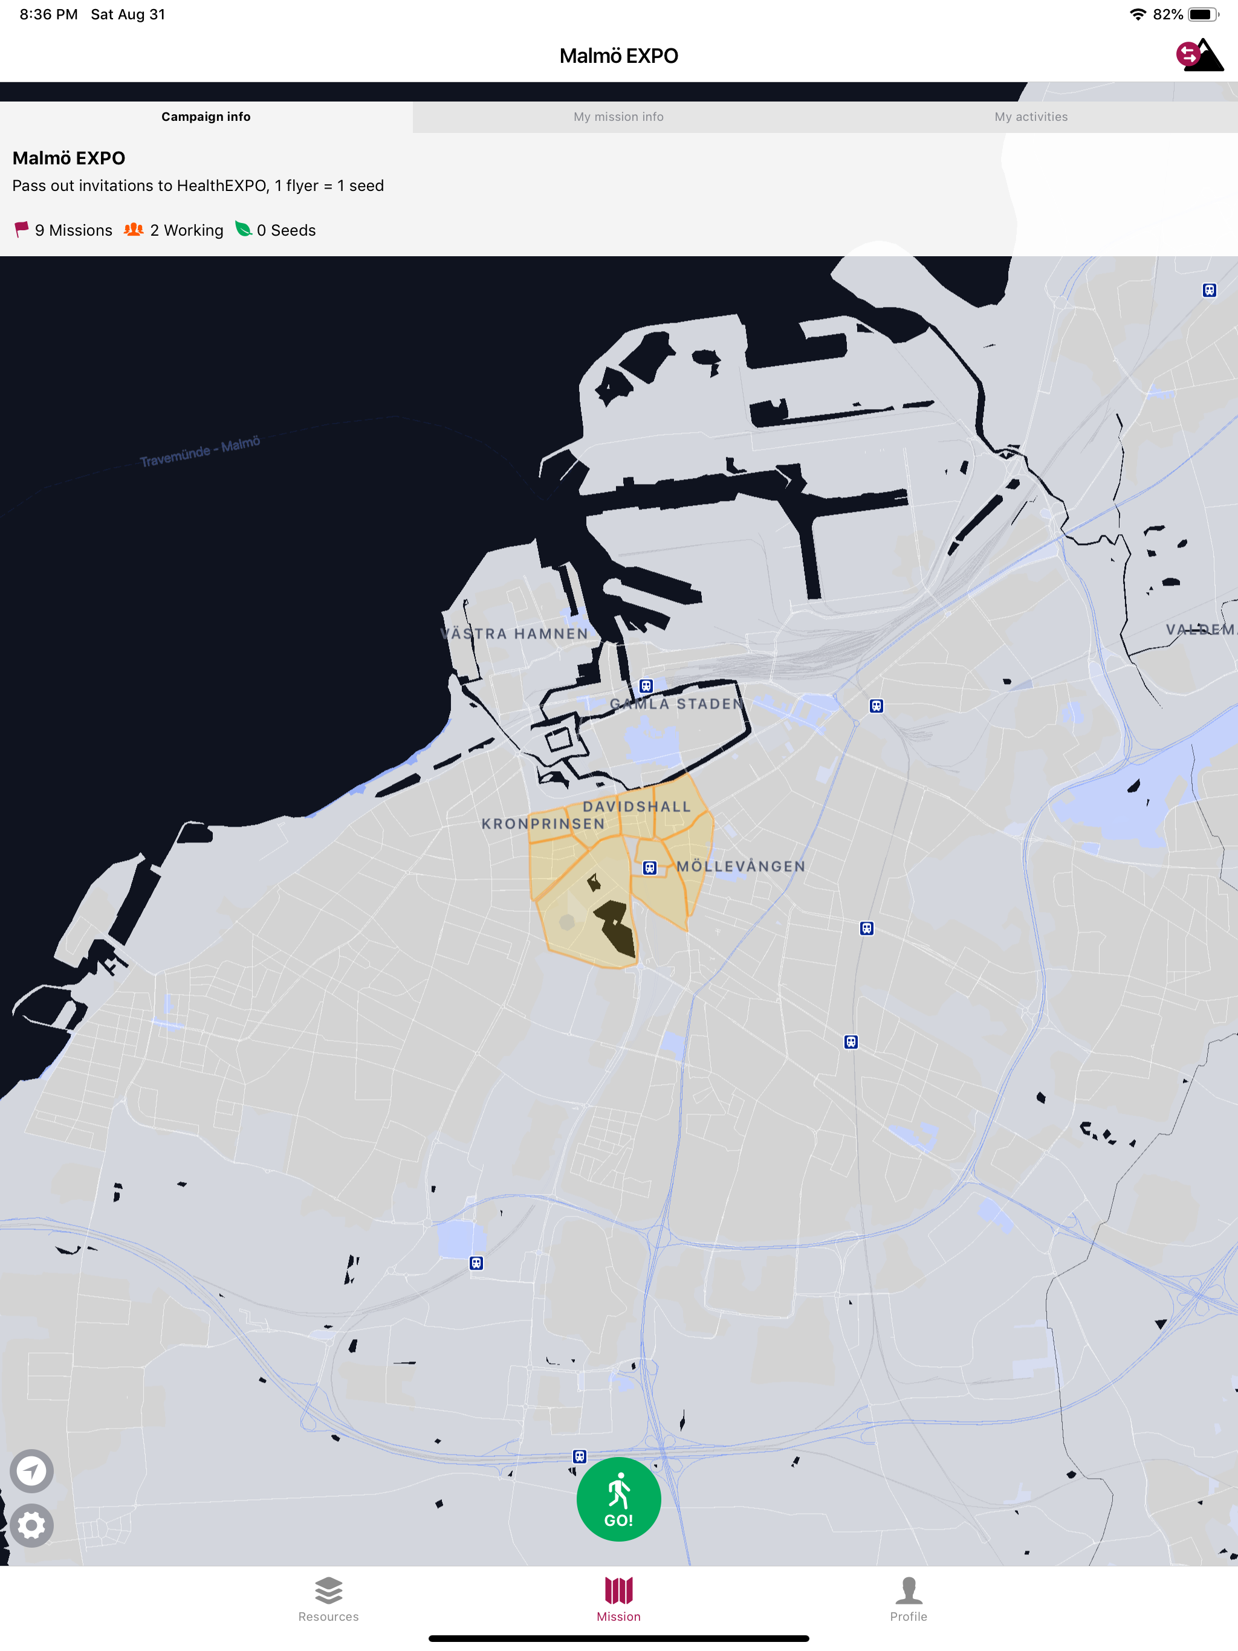This screenshot has width=1238, height=1651.
Task: Tap the Travemünde - Malmö ferry route label
Action: coord(200,451)
